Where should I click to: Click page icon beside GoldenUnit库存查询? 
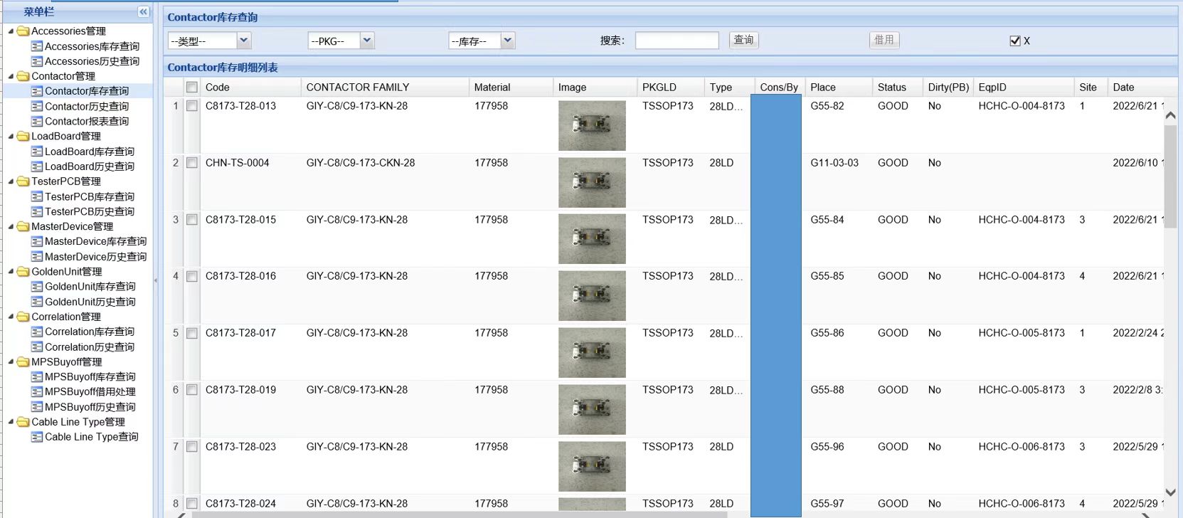click(37, 287)
